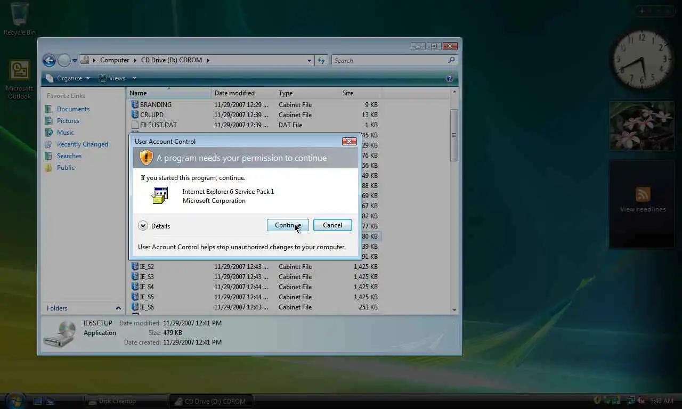Screen dimensions: 682x409
Task: Click the taskbar clock showing 5:40 AM
Action: pyautogui.click(x=662, y=400)
